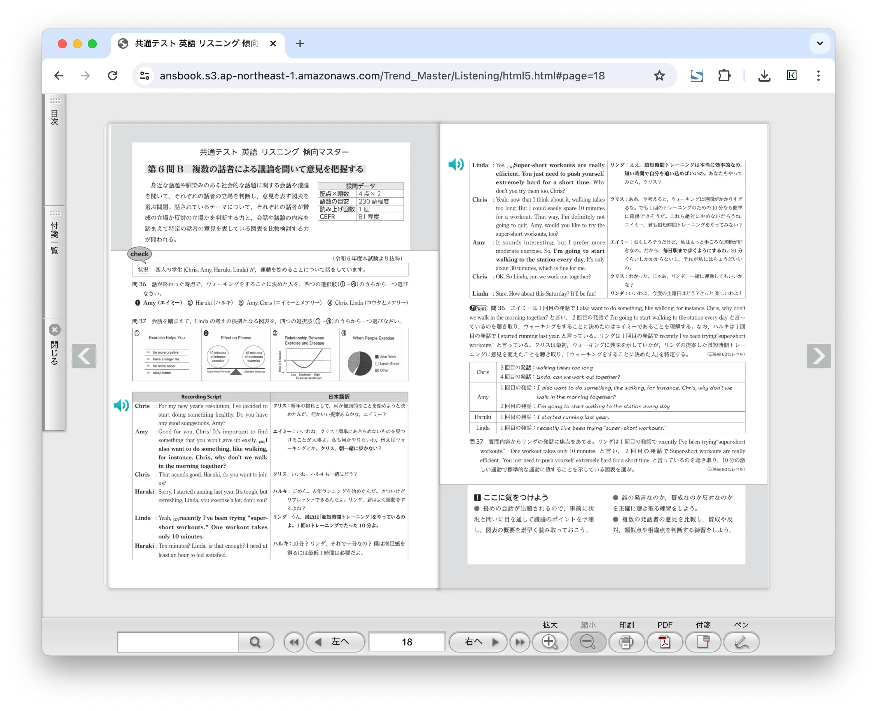The height and width of the screenshot is (711, 877).
Task: Click the gray X close icon in sidebar
Action: 54,330
